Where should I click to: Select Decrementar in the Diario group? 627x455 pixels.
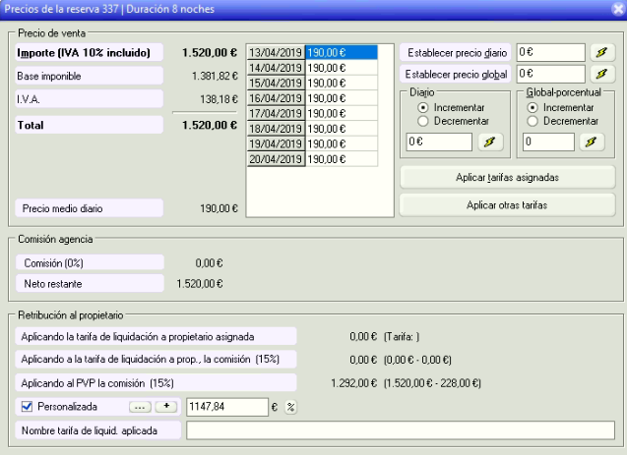point(423,121)
